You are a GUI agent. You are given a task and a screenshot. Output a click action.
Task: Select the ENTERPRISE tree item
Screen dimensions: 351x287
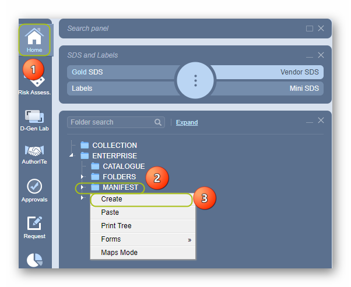tap(115, 155)
